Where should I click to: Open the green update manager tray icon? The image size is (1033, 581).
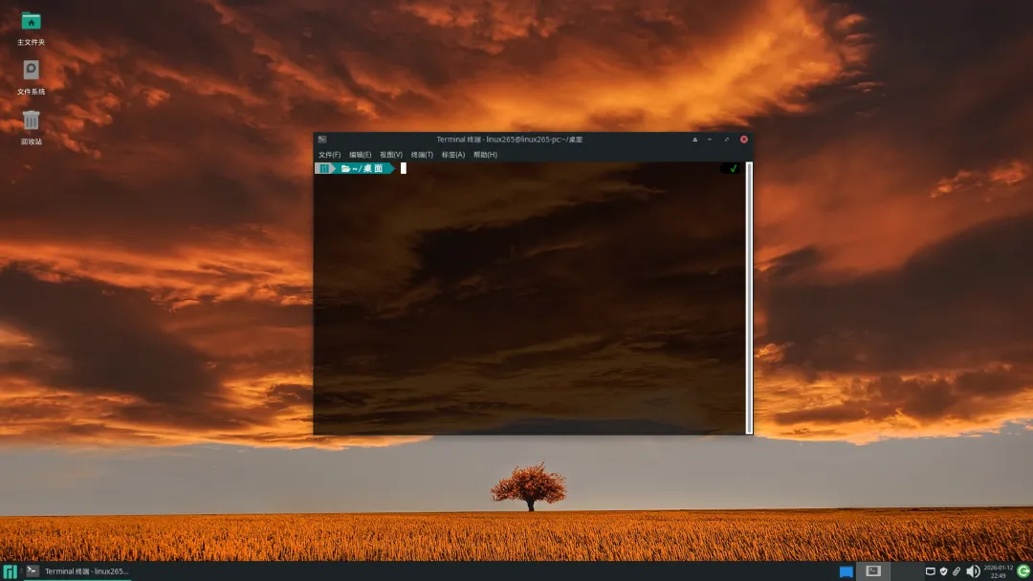point(1022,570)
